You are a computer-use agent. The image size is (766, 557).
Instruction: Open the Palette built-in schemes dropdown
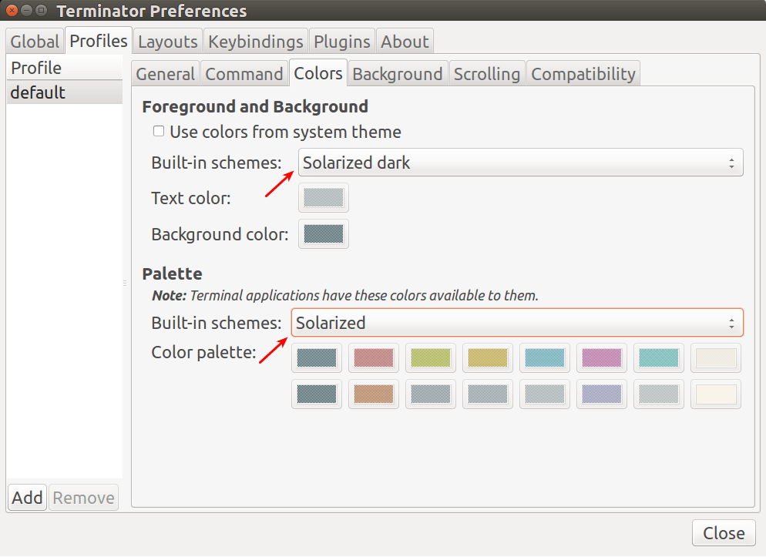click(x=517, y=323)
